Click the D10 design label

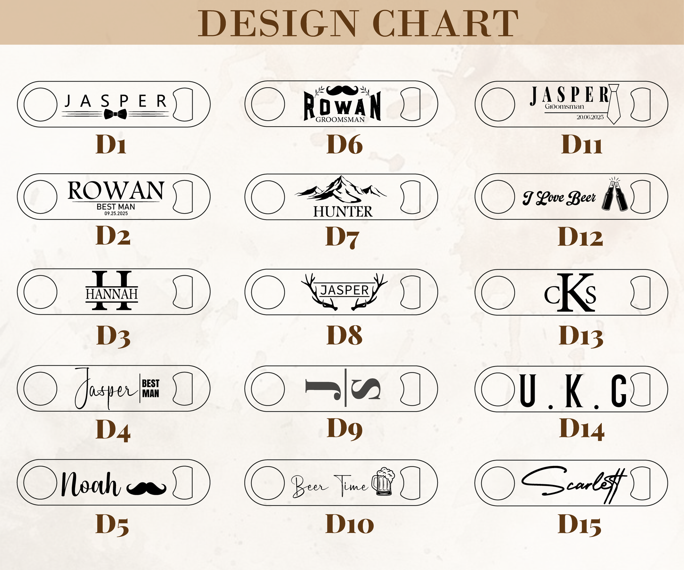349,525
